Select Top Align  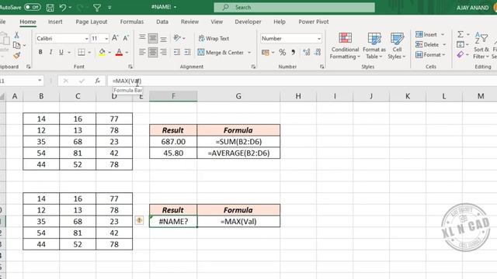tap(142, 38)
